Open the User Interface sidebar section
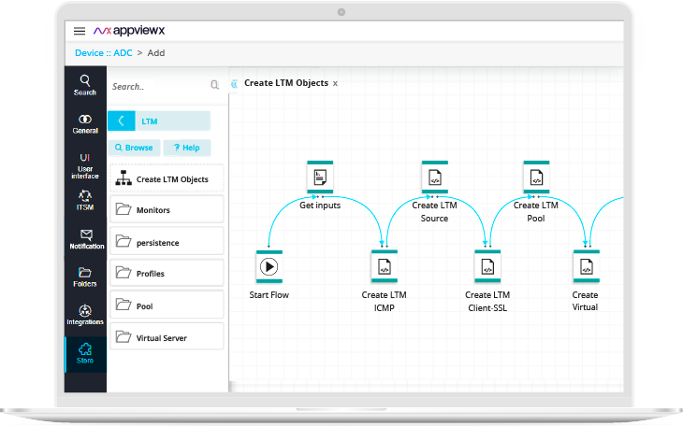The image size is (683, 426). [x=85, y=164]
